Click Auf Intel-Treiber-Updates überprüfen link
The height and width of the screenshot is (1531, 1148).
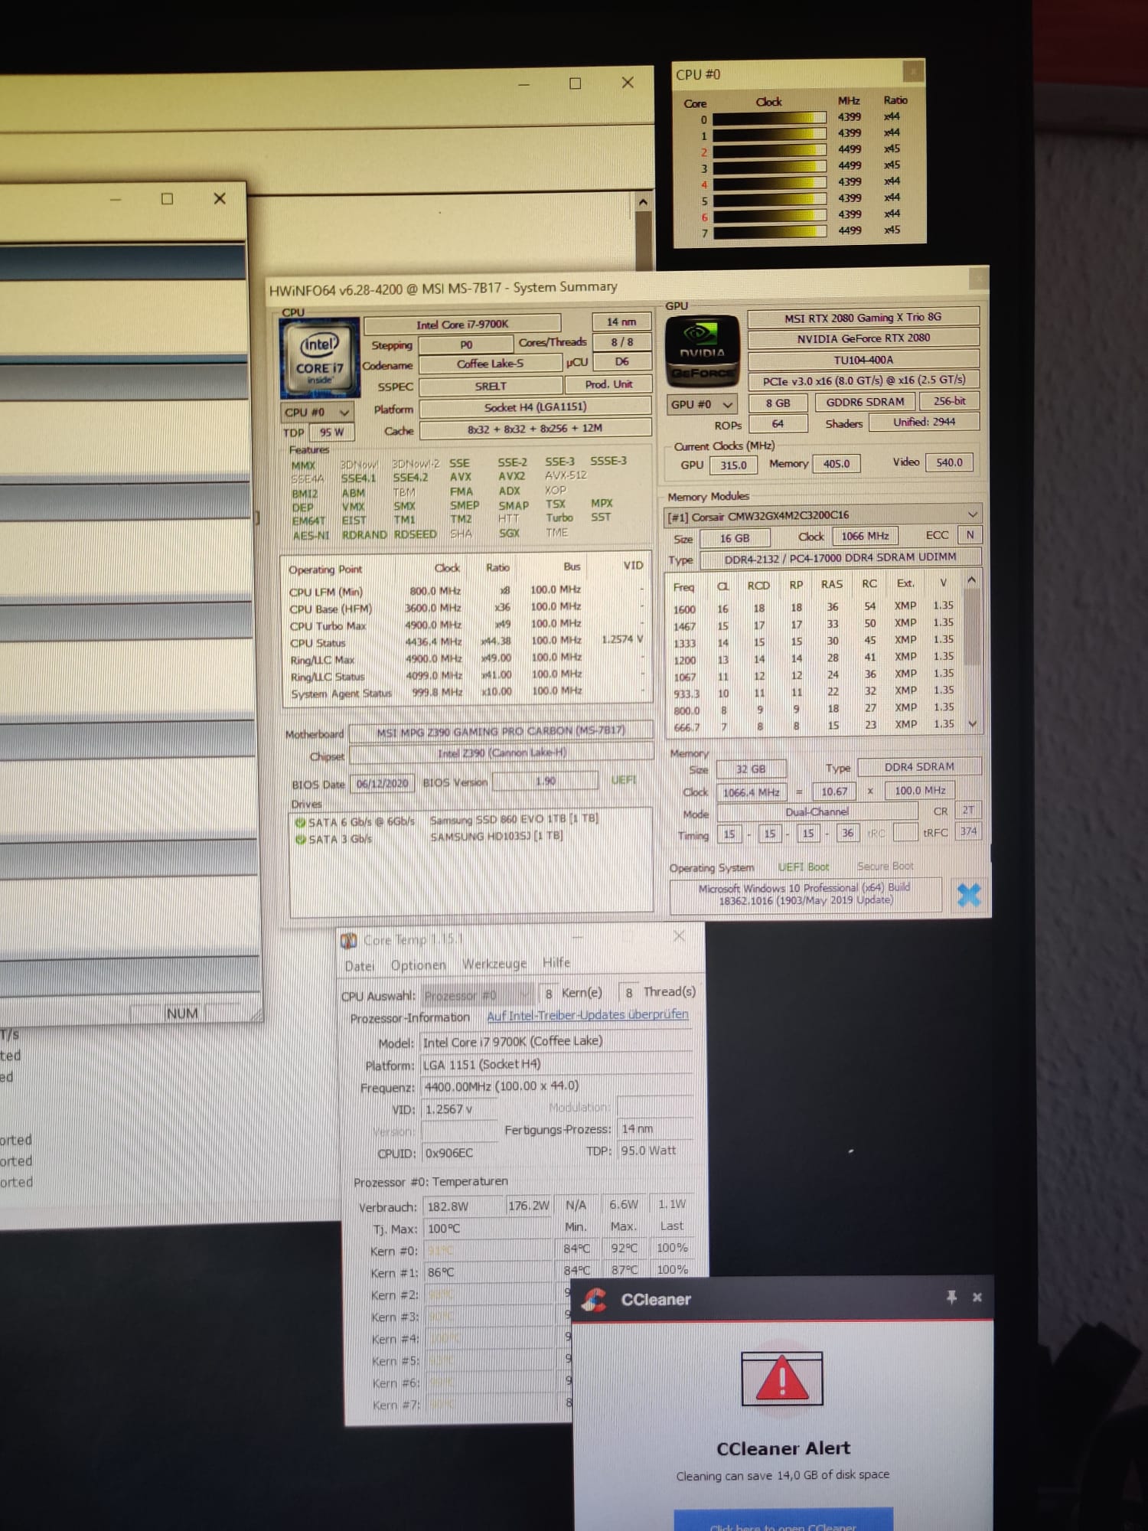588,1014
